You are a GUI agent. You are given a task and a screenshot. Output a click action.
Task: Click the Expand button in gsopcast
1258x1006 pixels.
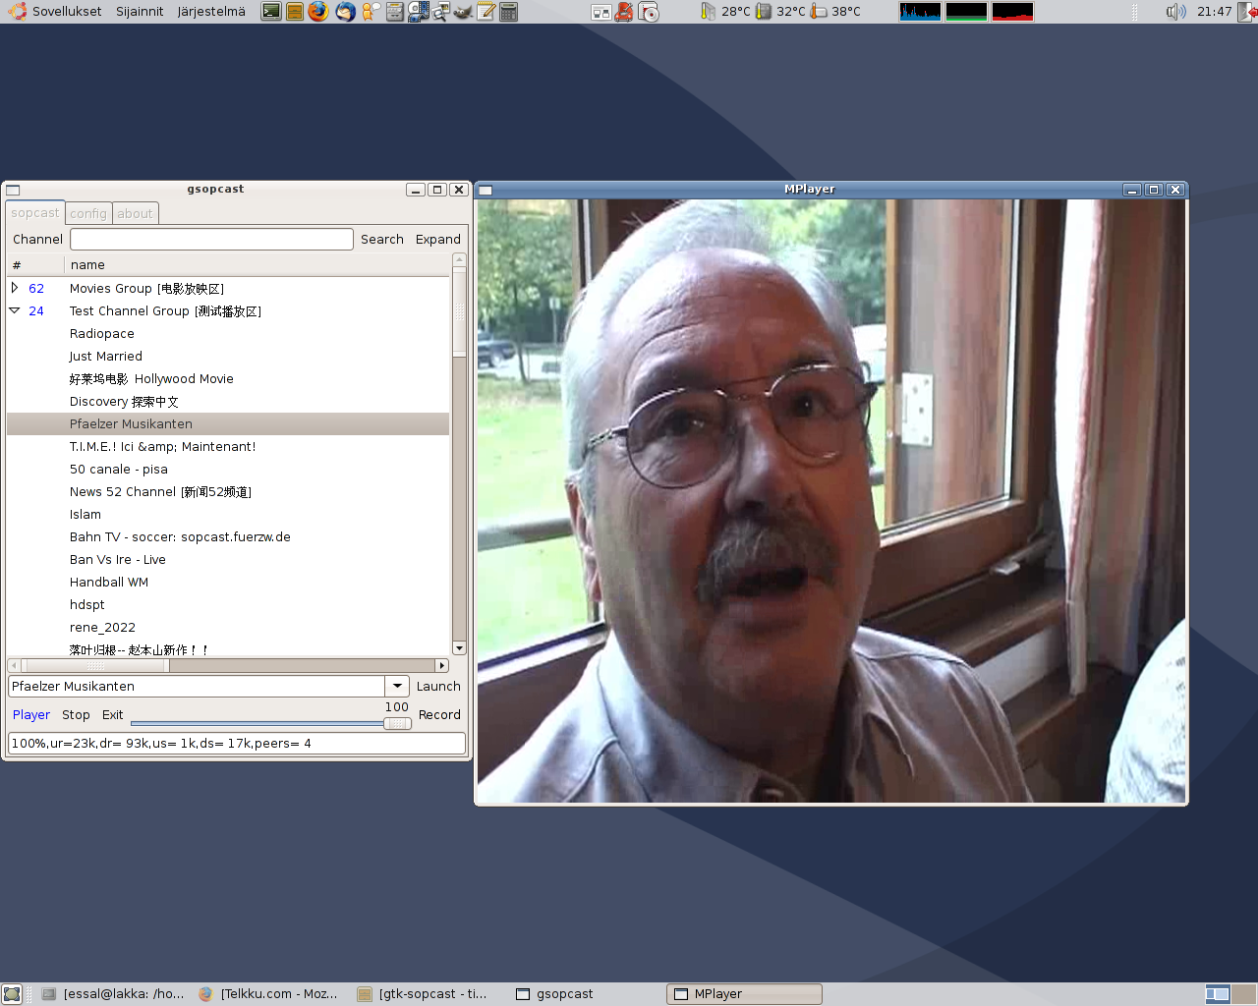coord(438,240)
